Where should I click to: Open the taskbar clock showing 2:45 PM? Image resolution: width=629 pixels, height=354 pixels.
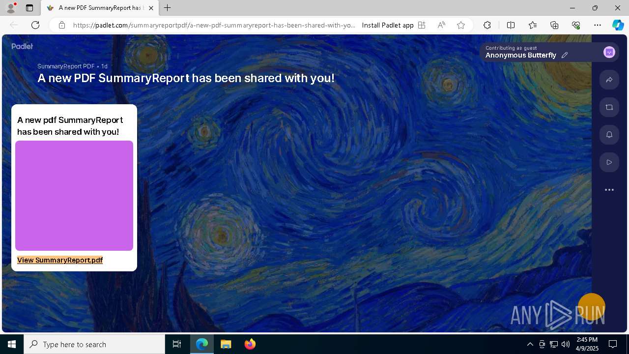click(587, 344)
